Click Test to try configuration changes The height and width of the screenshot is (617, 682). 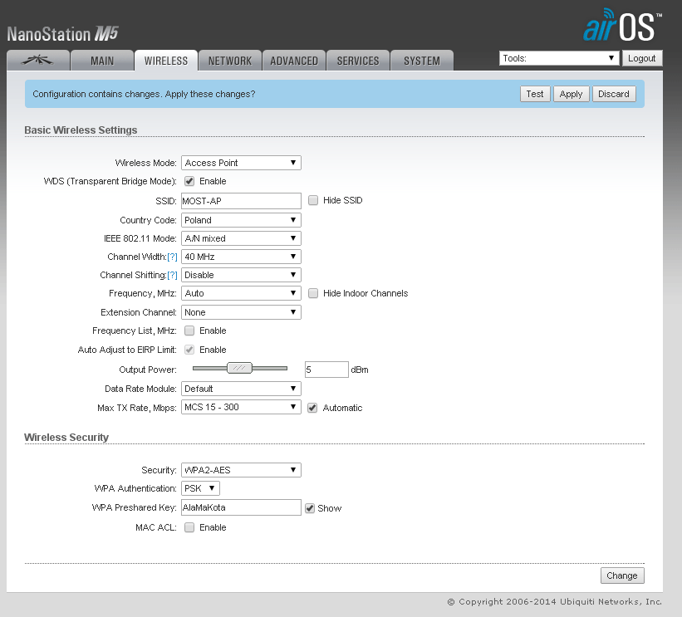tap(535, 94)
